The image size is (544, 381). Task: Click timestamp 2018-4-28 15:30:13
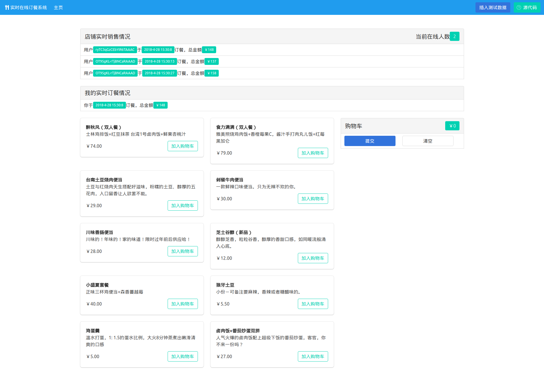tap(160, 61)
